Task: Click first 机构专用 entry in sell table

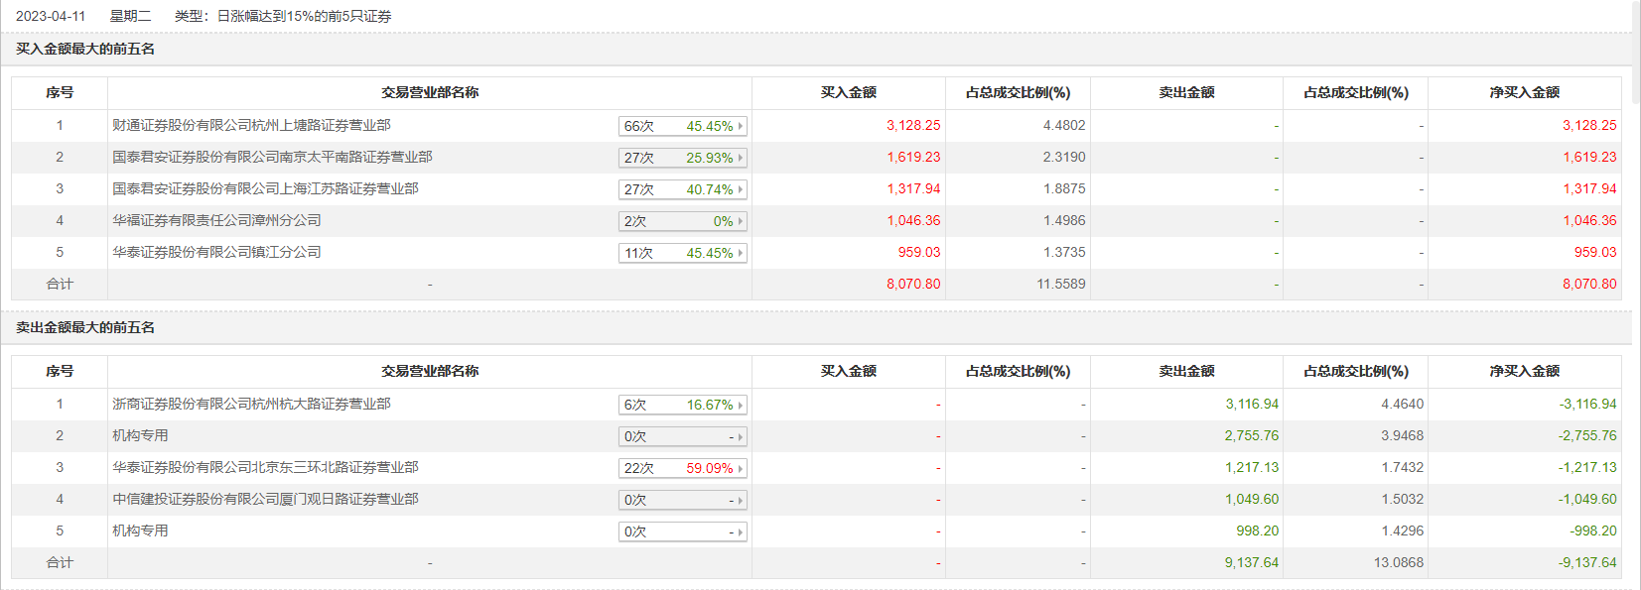Action: [x=140, y=435]
